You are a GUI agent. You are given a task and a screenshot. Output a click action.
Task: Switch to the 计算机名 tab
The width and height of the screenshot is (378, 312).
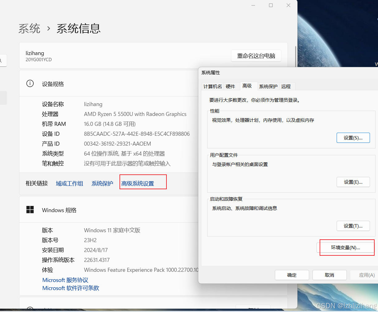click(x=212, y=86)
